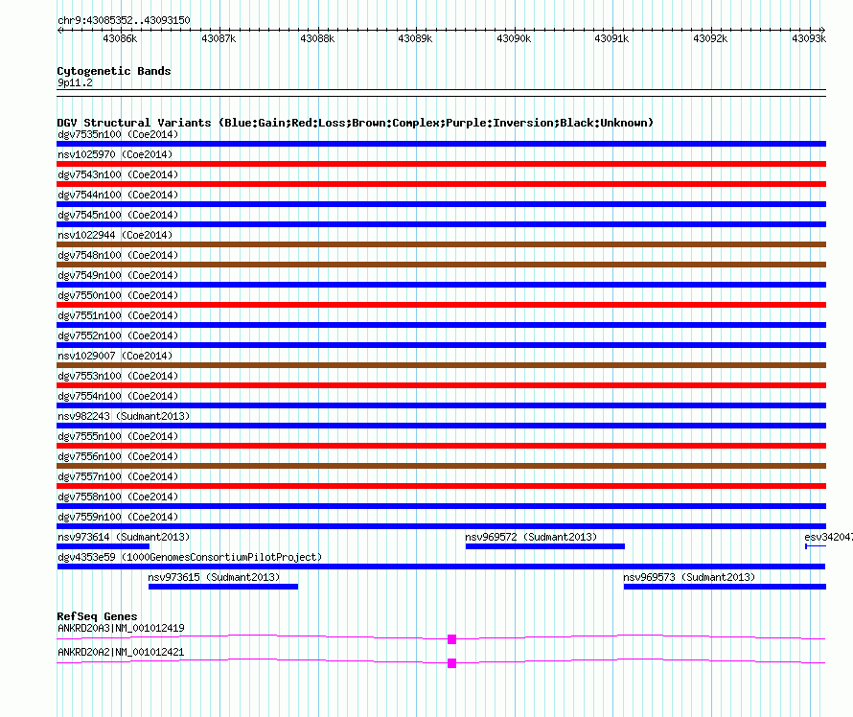Click the red bar under dgv7550n100
Image resolution: width=853 pixels, height=717 pixels.
click(441, 305)
